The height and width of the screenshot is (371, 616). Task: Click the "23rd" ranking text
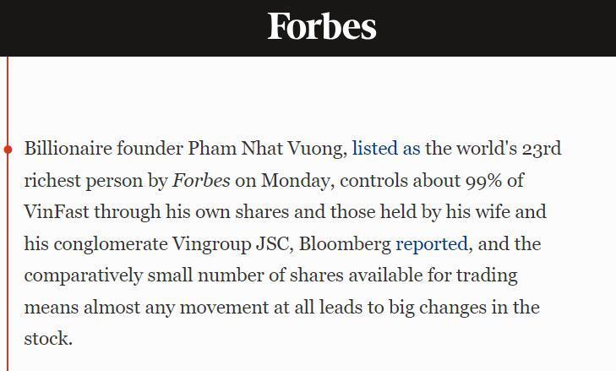point(542,149)
